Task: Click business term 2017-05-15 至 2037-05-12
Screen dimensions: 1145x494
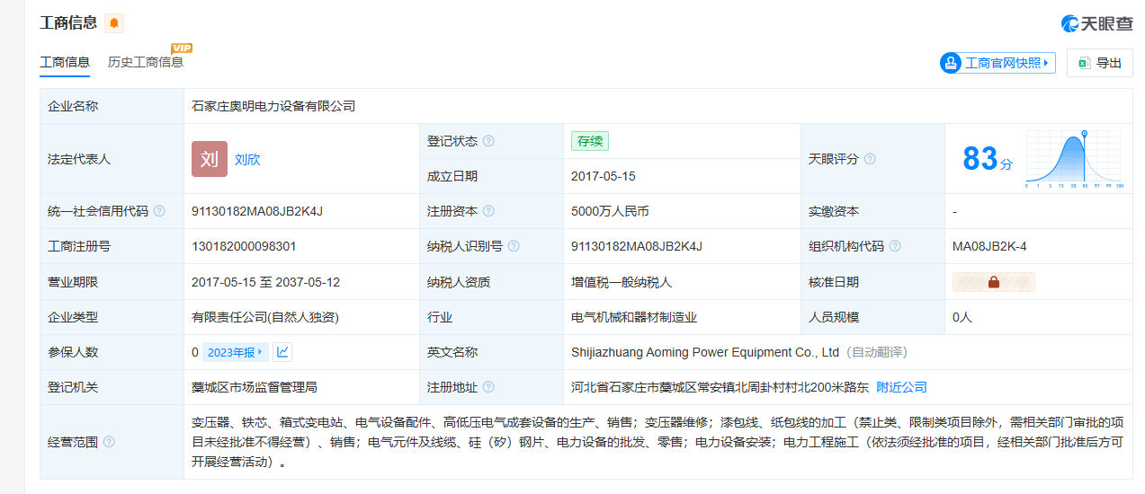Action: coord(265,282)
